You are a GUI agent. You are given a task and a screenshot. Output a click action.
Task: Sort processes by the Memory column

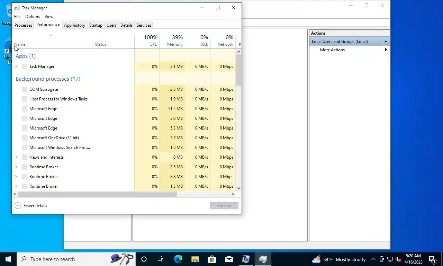tap(172, 41)
